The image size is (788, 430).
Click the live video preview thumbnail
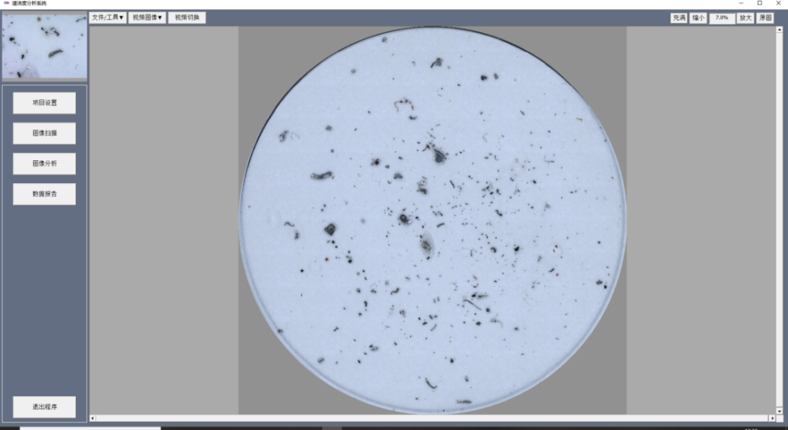(x=44, y=46)
